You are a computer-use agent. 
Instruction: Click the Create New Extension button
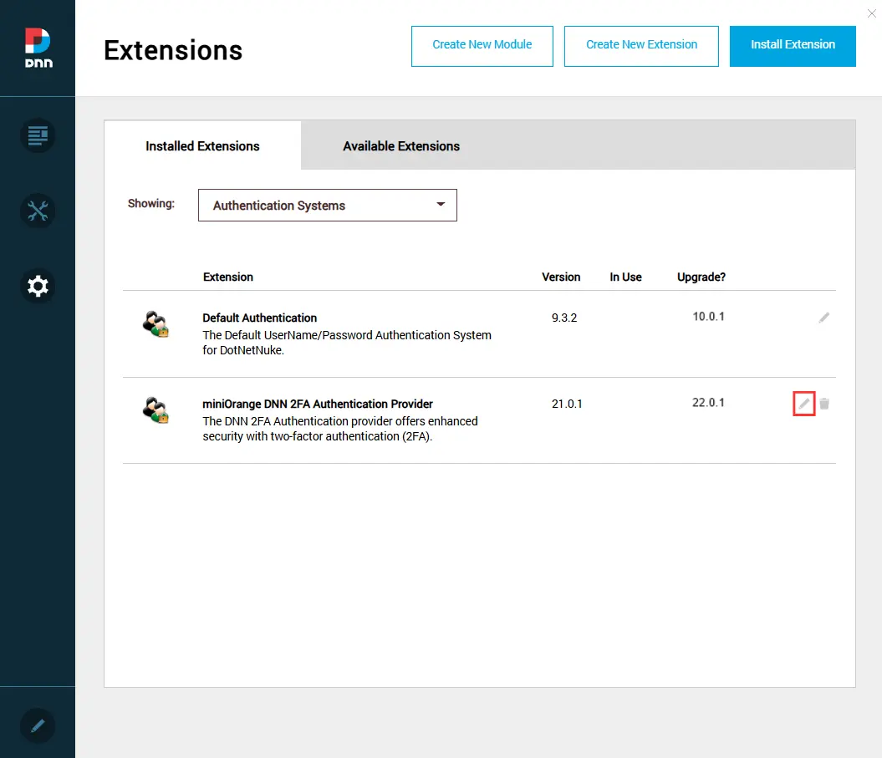641,46
